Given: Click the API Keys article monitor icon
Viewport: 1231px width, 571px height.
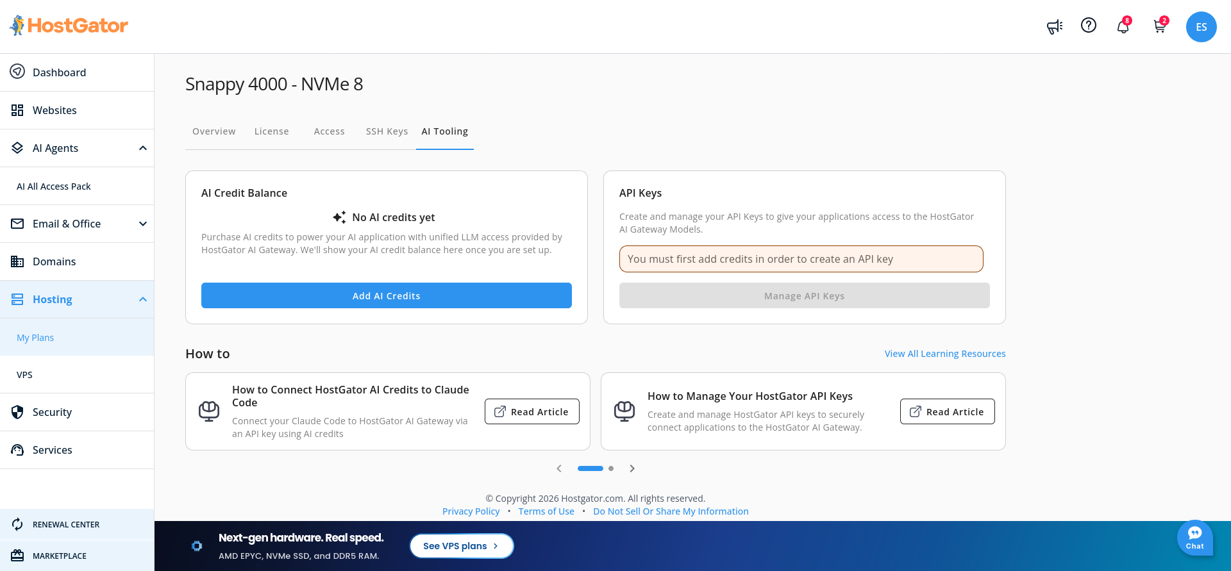Looking at the screenshot, I should (x=624, y=411).
